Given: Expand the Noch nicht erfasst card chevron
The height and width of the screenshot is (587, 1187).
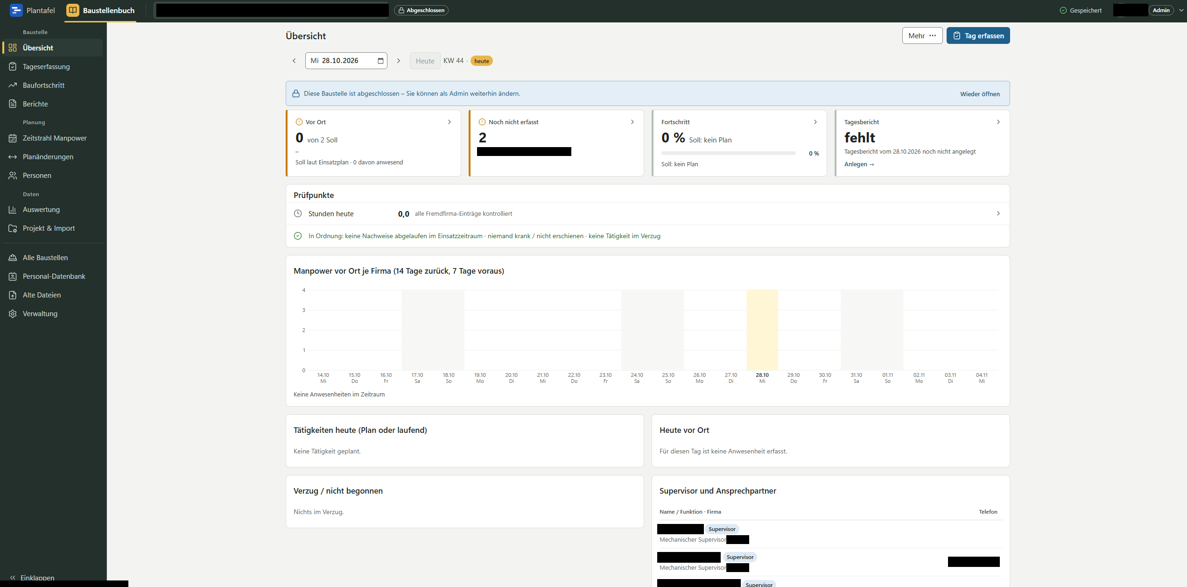Looking at the screenshot, I should tap(632, 122).
